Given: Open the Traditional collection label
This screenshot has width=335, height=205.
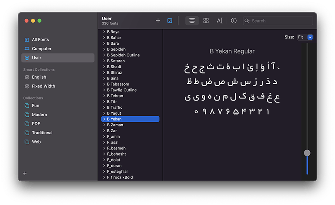Looking at the screenshot, I should tap(42, 133).
